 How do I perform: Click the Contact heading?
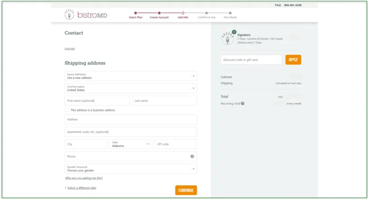coord(74,33)
